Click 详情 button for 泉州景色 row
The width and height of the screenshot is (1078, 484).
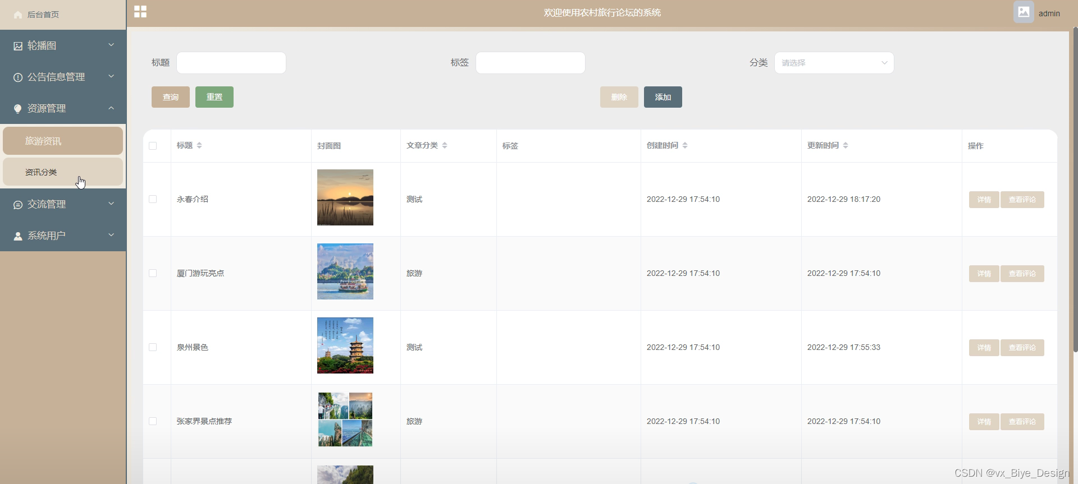pos(984,348)
